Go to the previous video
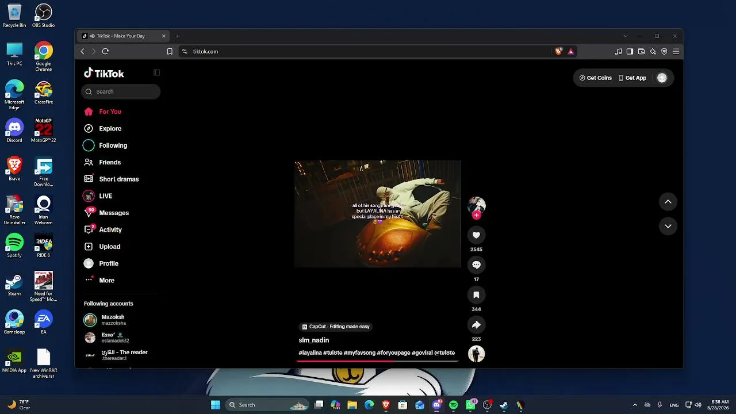This screenshot has width=736, height=414. (668, 202)
